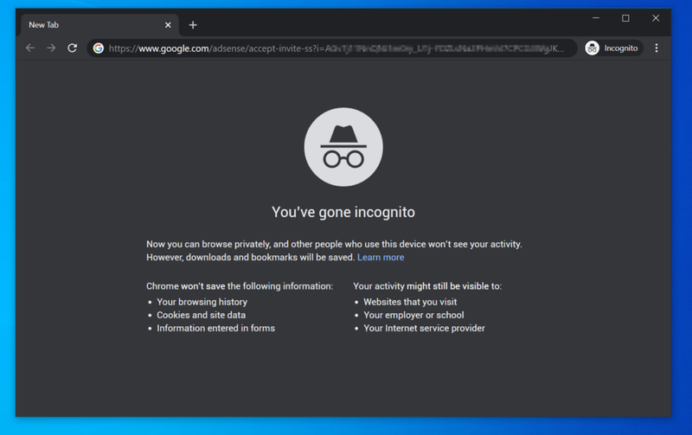Click the large incognito hat and glasses icon
The width and height of the screenshot is (692, 435).
point(343,147)
